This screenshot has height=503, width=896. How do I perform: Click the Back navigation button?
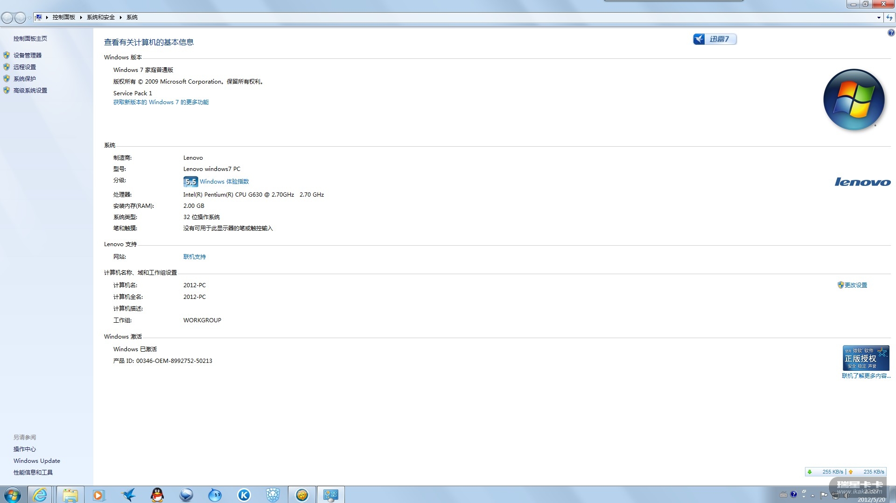point(7,18)
